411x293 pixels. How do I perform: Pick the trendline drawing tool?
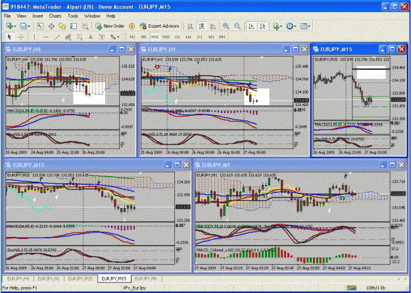[57, 37]
